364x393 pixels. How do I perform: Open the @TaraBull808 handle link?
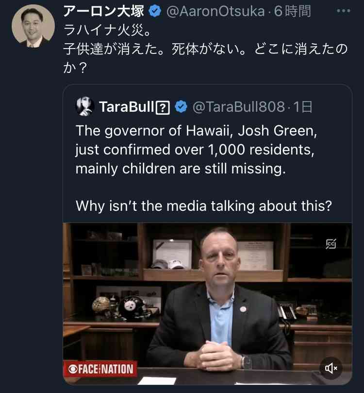coord(239,107)
